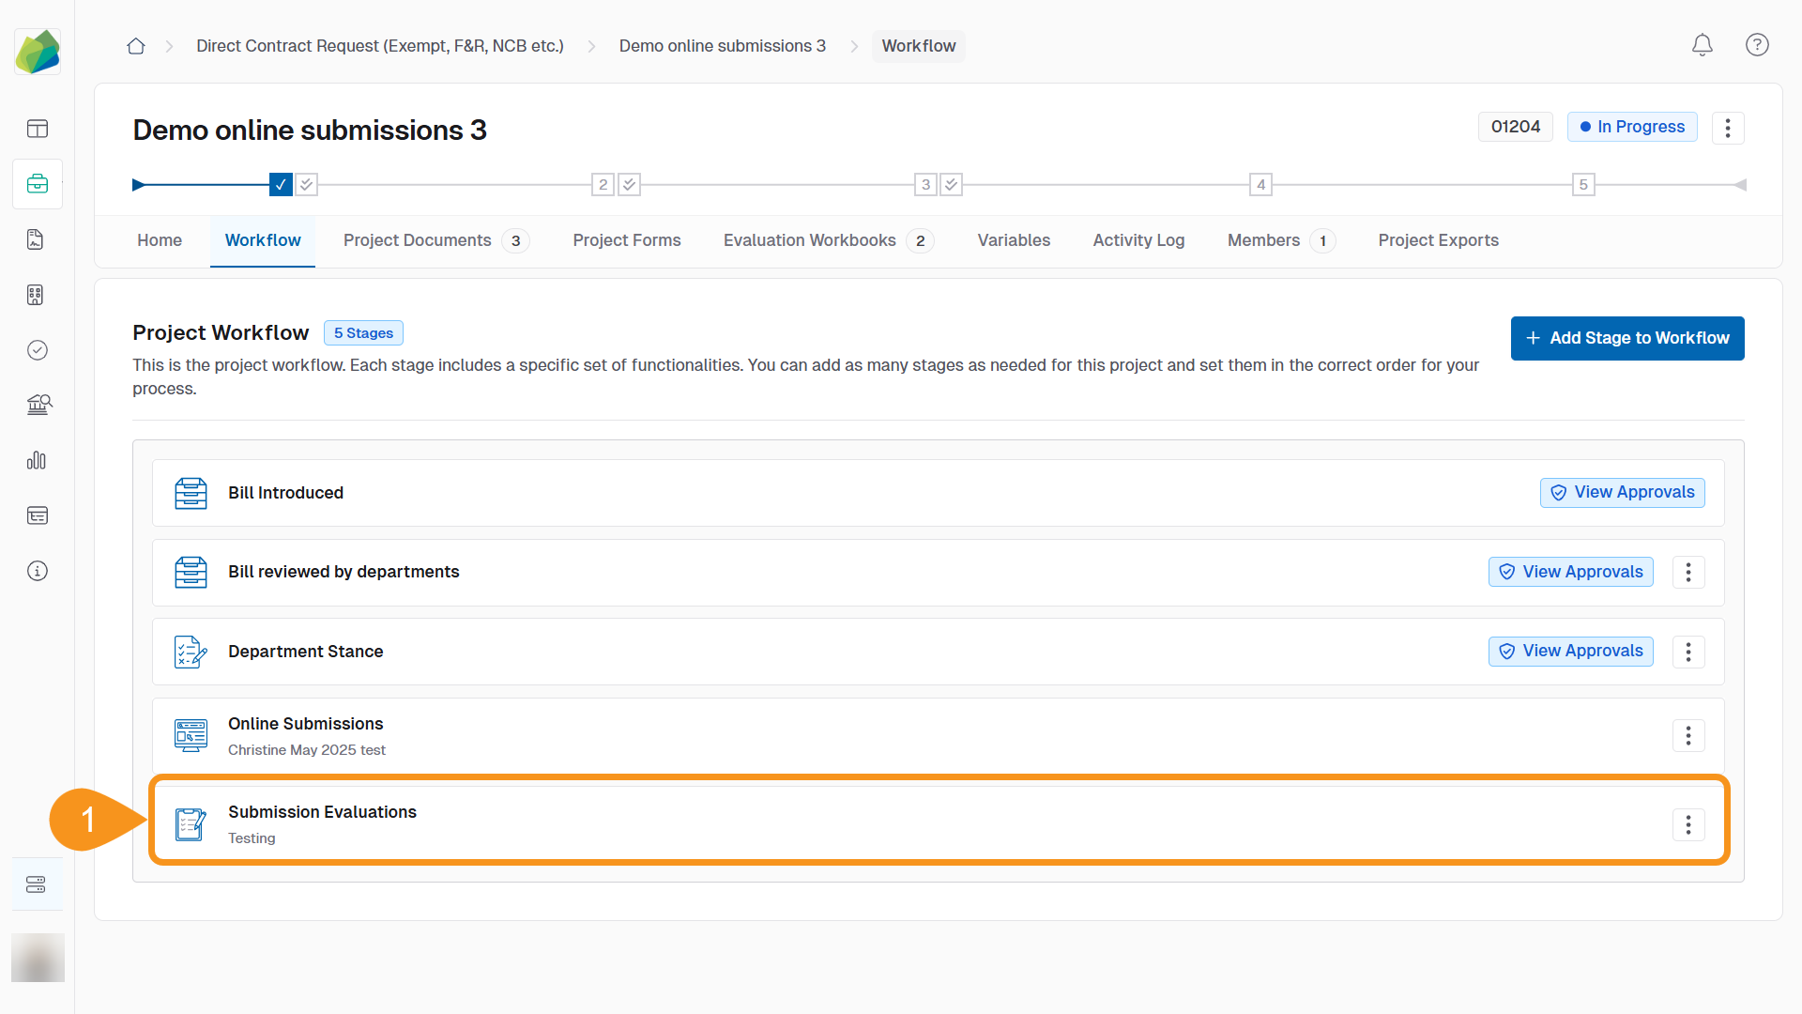This screenshot has width=1802, height=1014.
Task: Click the checked stage 1 progress box
Action: pos(280,185)
